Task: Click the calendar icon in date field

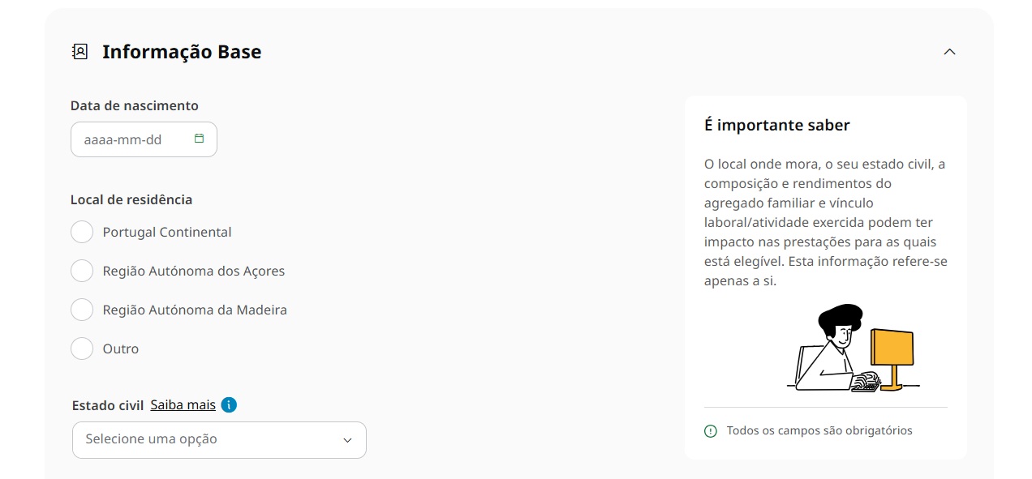Action: coord(199,139)
